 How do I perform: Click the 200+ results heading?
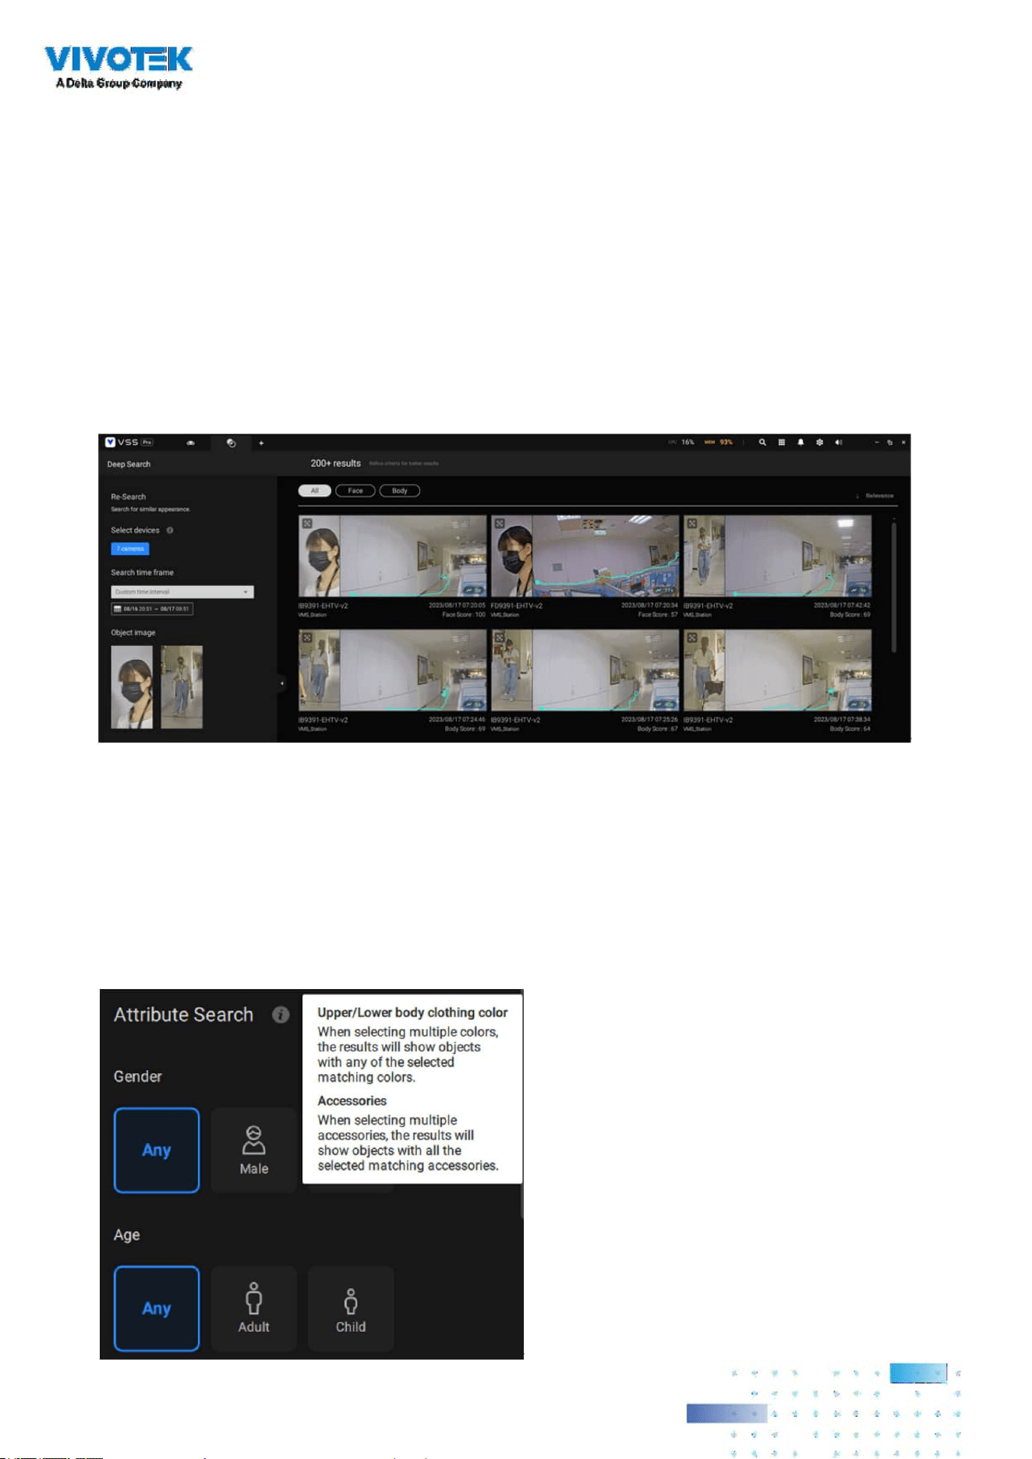(x=336, y=463)
